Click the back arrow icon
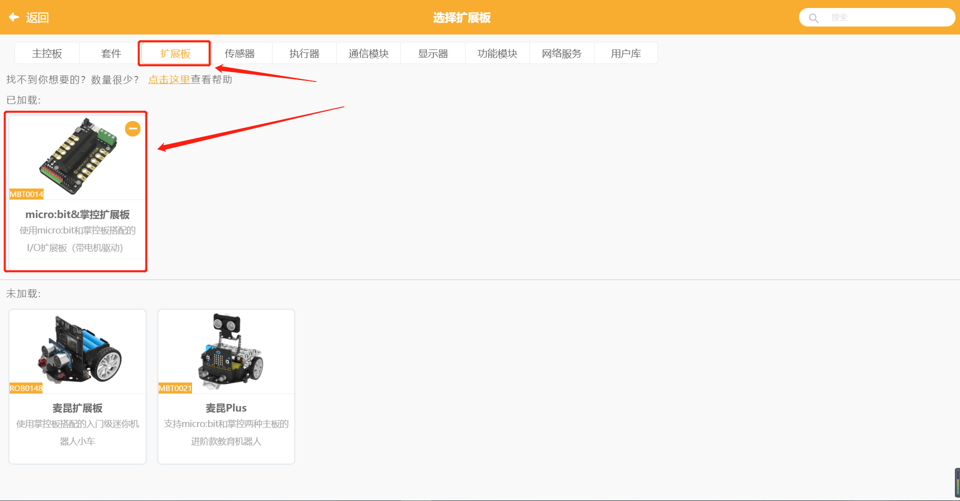Viewport: 960px width, 501px height. tap(14, 17)
